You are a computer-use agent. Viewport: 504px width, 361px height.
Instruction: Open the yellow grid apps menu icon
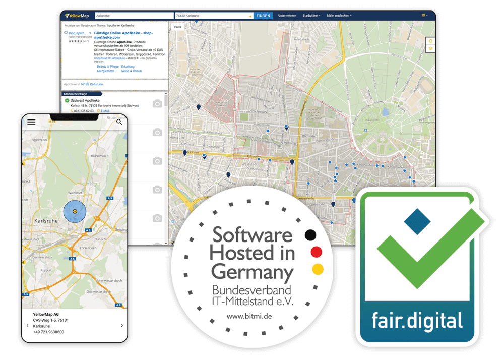coord(423,15)
